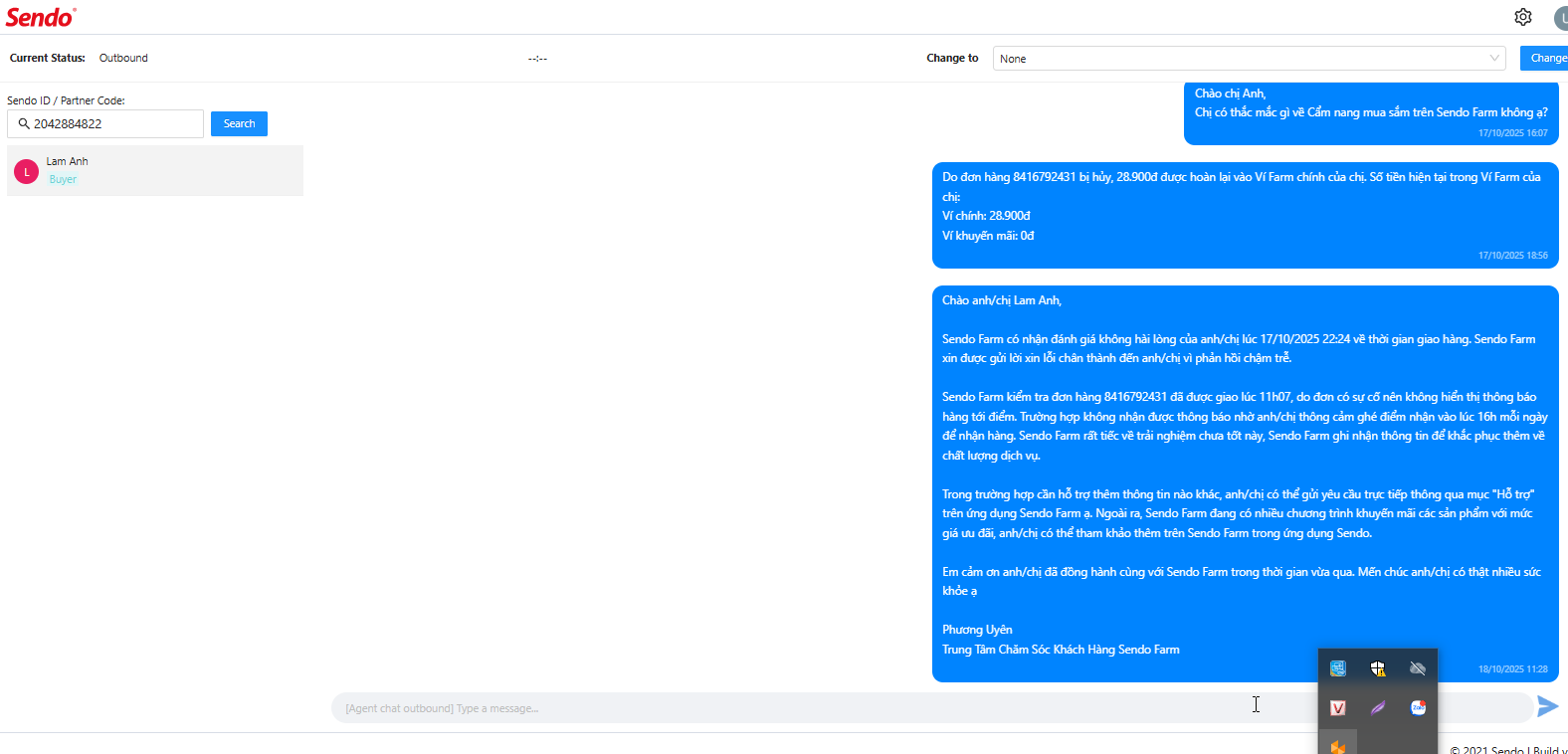Click the '2021 Sendo | Build' footer text

(x=1508, y=749)
